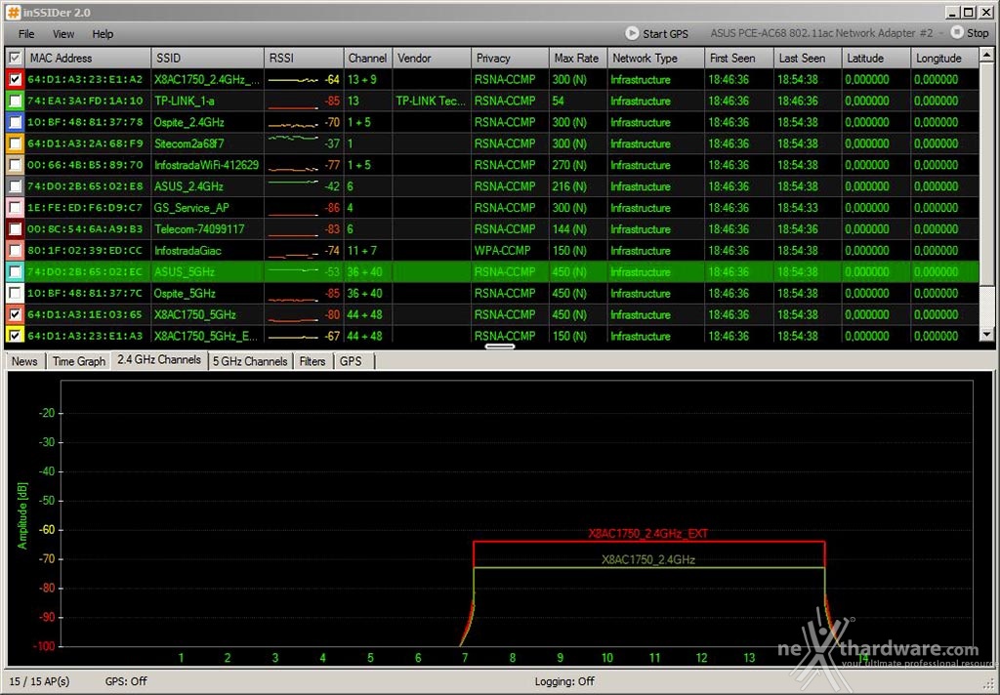Check the Ospite_5GHz network checkbox
1000x695 pixels.
click(15, 293)
